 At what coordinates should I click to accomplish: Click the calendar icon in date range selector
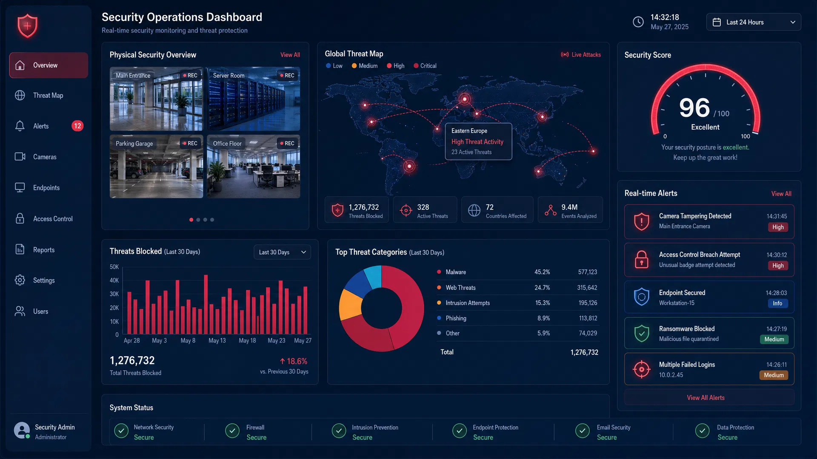click(717, 22)
